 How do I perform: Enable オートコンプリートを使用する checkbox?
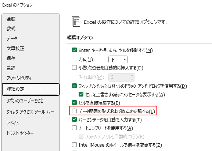[x=74, y=128]
